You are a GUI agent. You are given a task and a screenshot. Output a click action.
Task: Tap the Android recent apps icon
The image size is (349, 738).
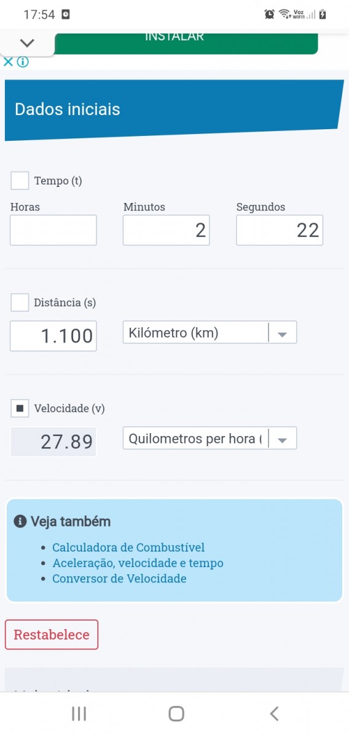click(x=79, y=713)
